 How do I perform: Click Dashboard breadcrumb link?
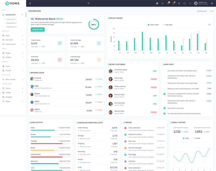click(x=202, y=11)
